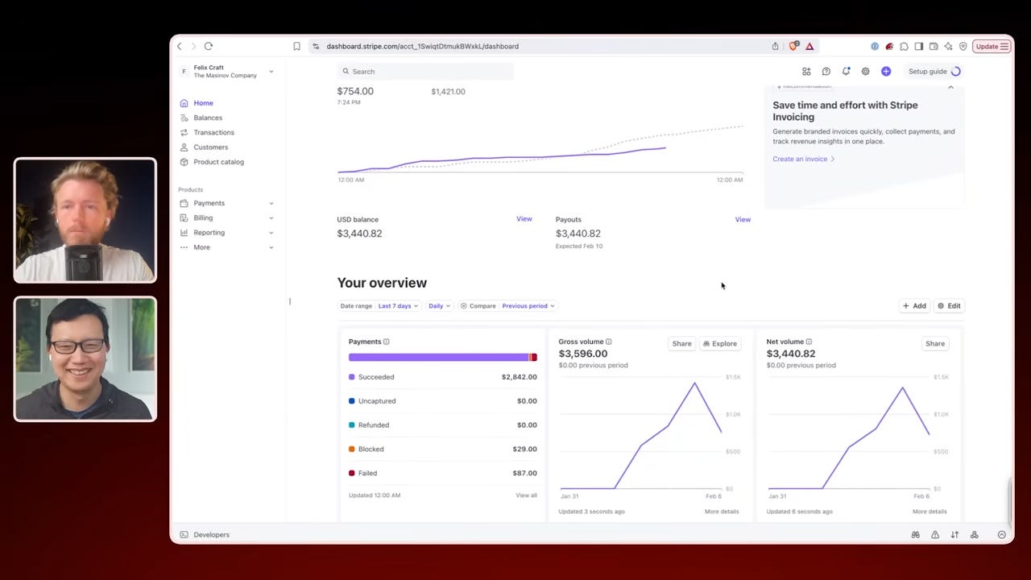Click the Create an invoice link
The height and width of the screenshot is (580, 1031).
pos(800,159)
